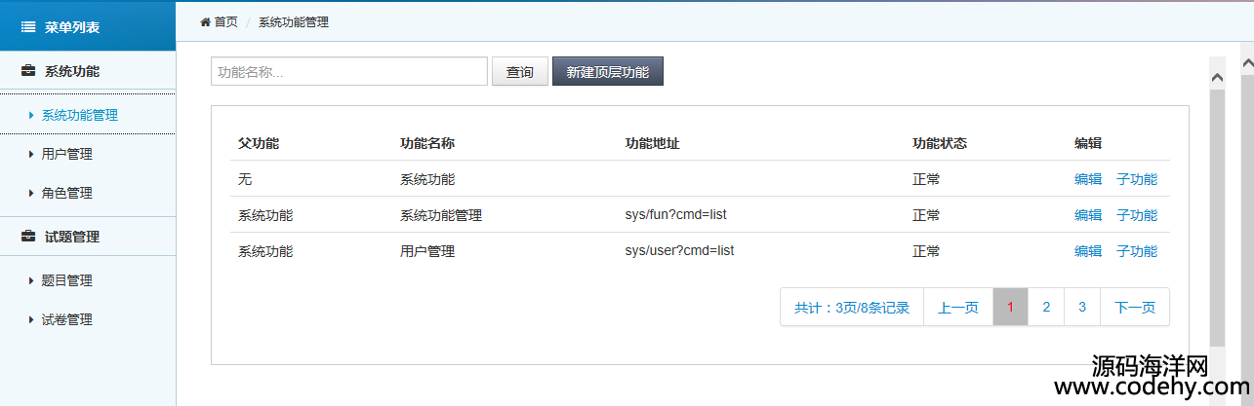The image size is (1254, 406).
Task: Go to the previous page with 上一页
Action: (x=958, y=308)
